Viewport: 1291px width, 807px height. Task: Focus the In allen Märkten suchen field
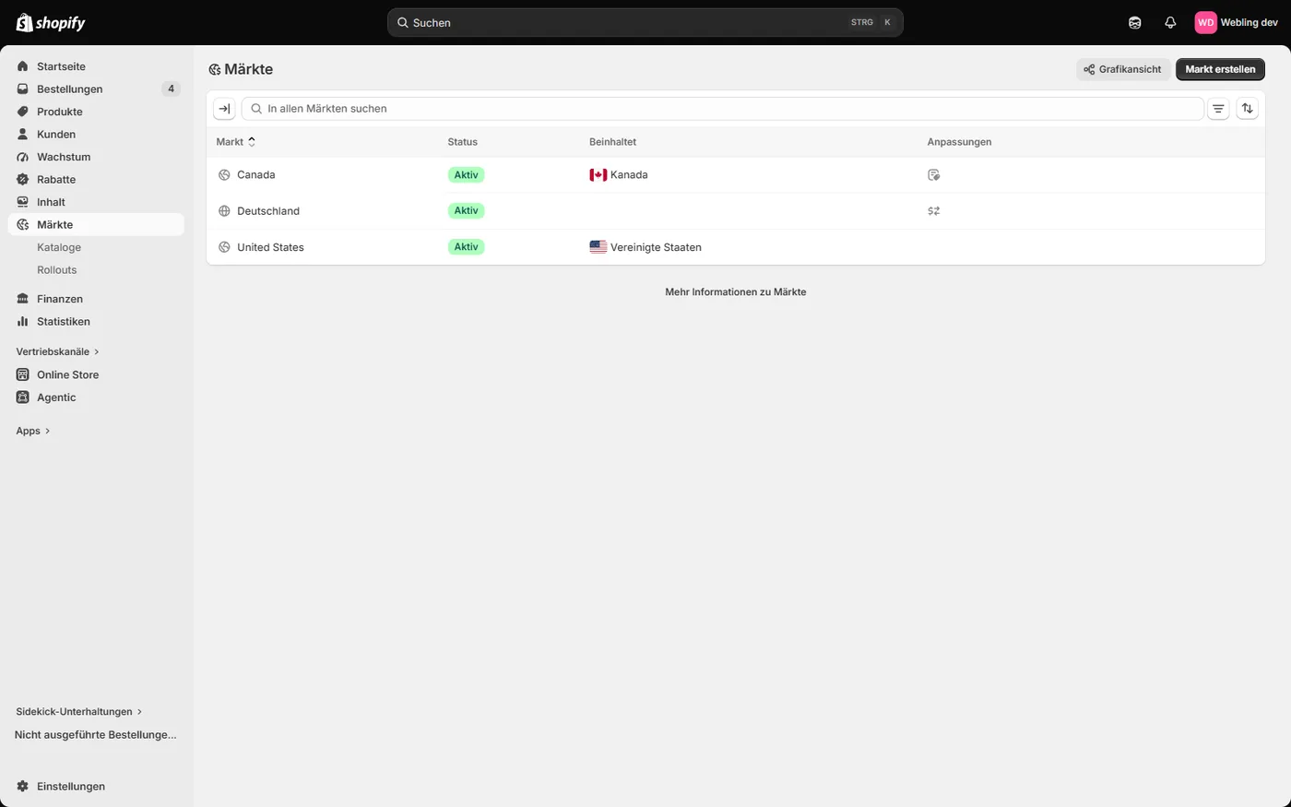pyautogui.click(x=723, y=109)
